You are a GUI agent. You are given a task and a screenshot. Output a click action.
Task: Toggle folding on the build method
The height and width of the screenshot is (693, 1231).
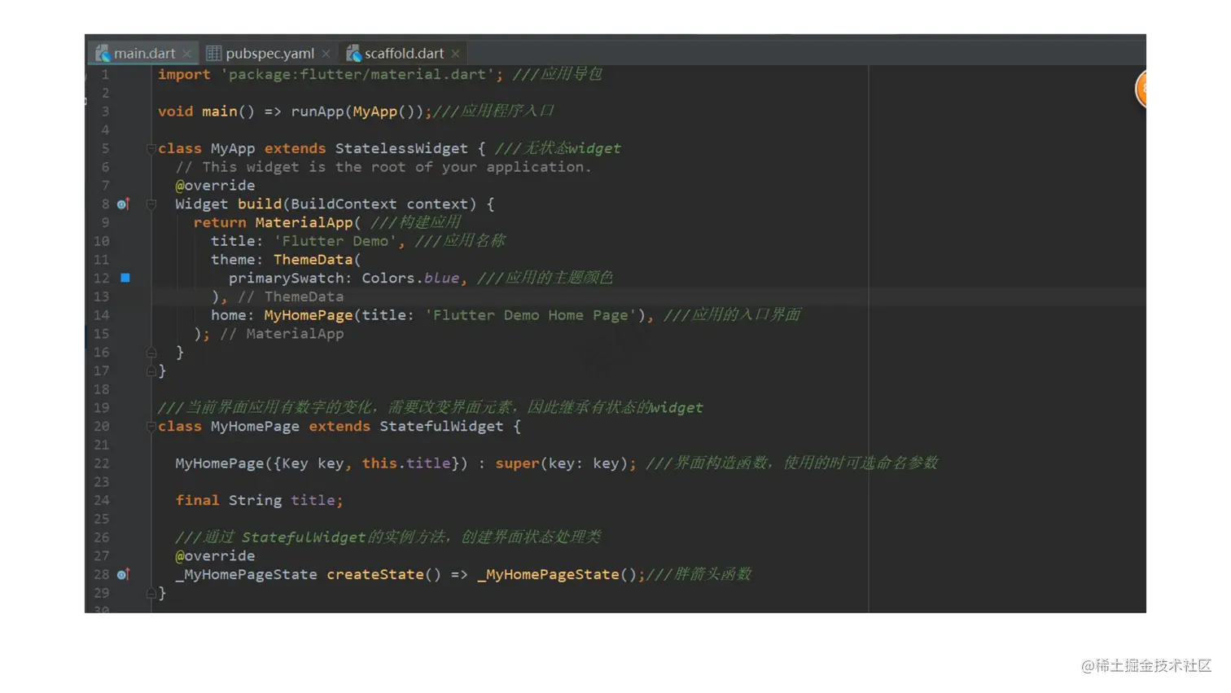coord(151,204)
